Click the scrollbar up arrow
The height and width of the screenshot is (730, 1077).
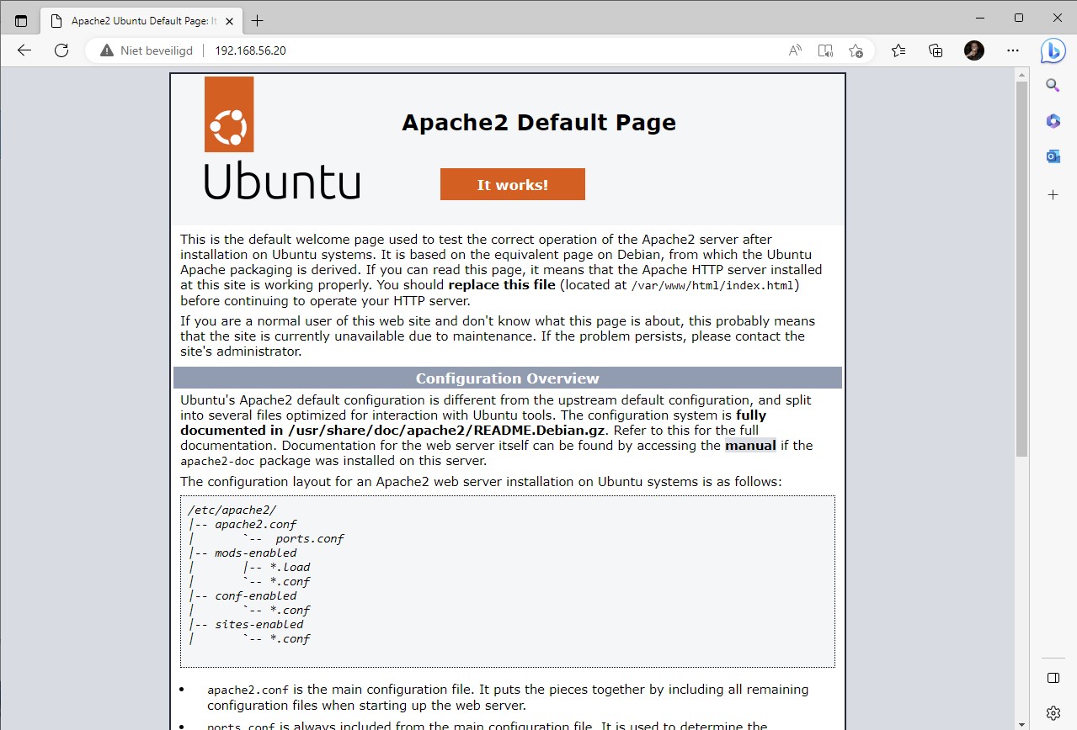click(x=1021, y=75)
